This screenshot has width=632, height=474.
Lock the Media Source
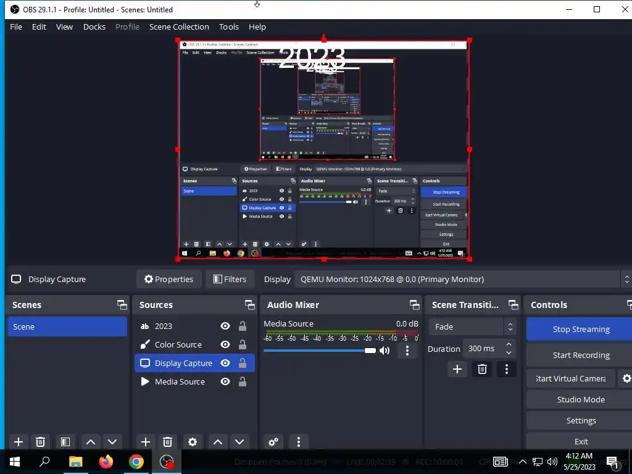coord(242,381)
